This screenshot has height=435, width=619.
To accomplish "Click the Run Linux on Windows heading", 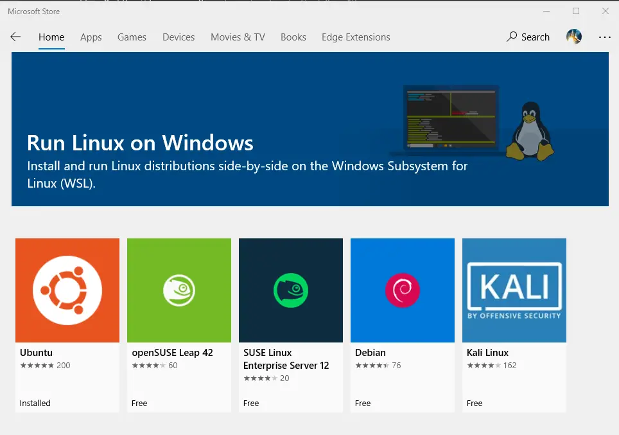I will coord(140,143).
